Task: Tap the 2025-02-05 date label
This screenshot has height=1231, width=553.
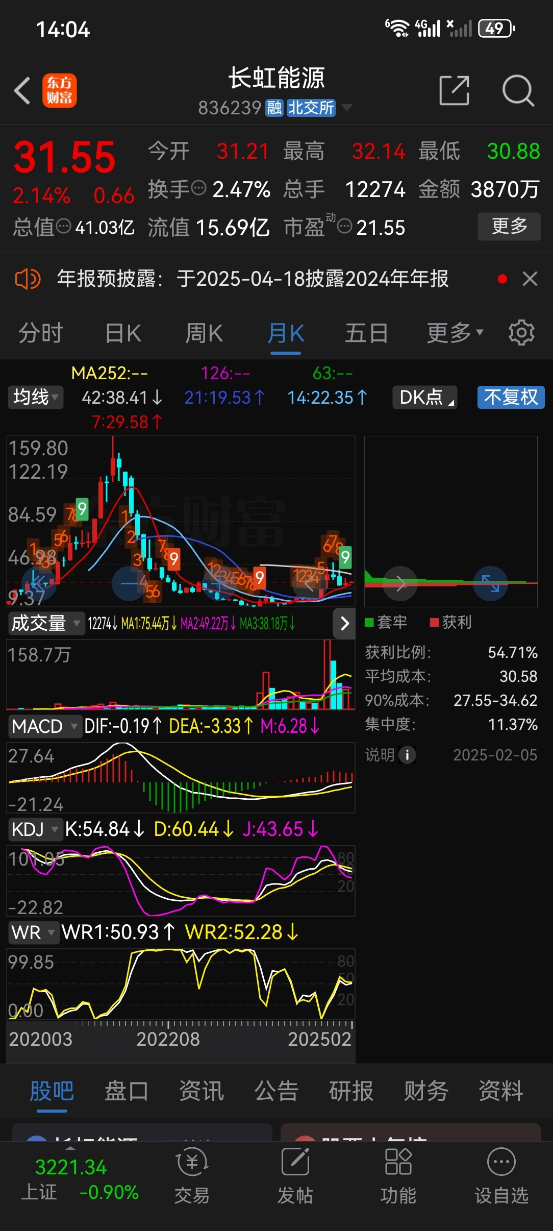Action: click(x=495, y=755)
